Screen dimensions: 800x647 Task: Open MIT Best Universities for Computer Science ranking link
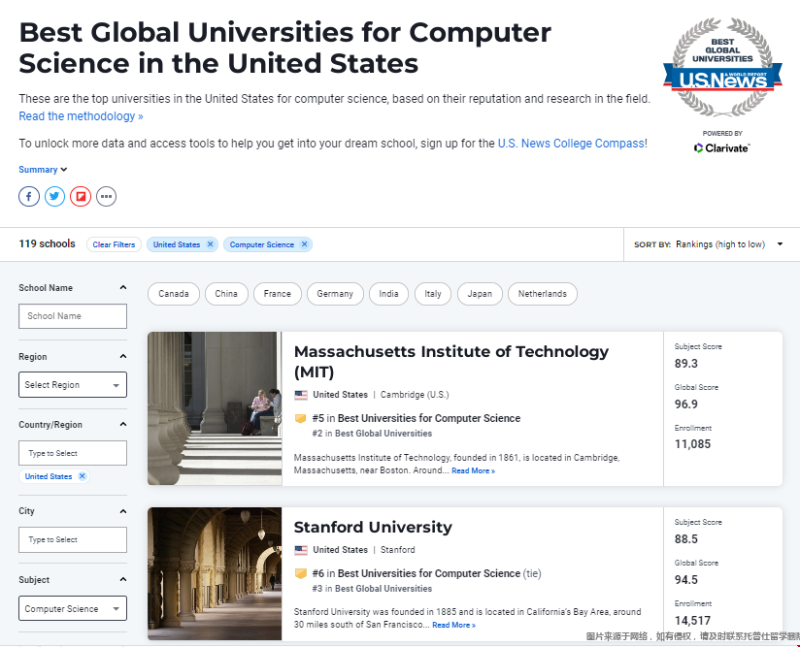tap(417, 418)
